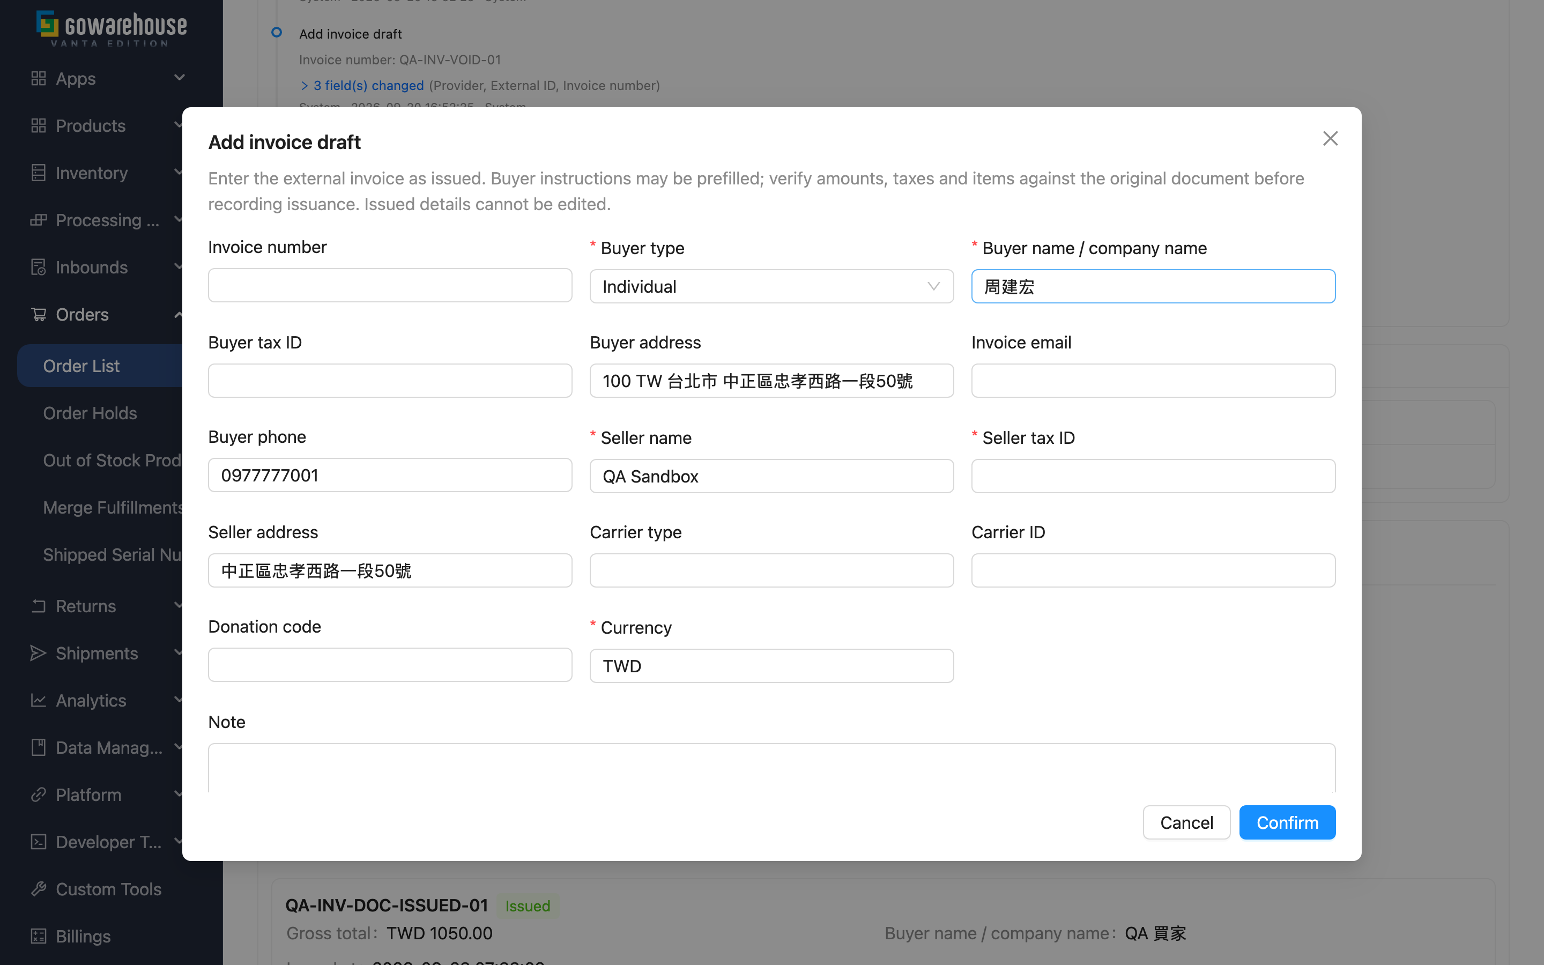Click the Cancel button

1186,823
